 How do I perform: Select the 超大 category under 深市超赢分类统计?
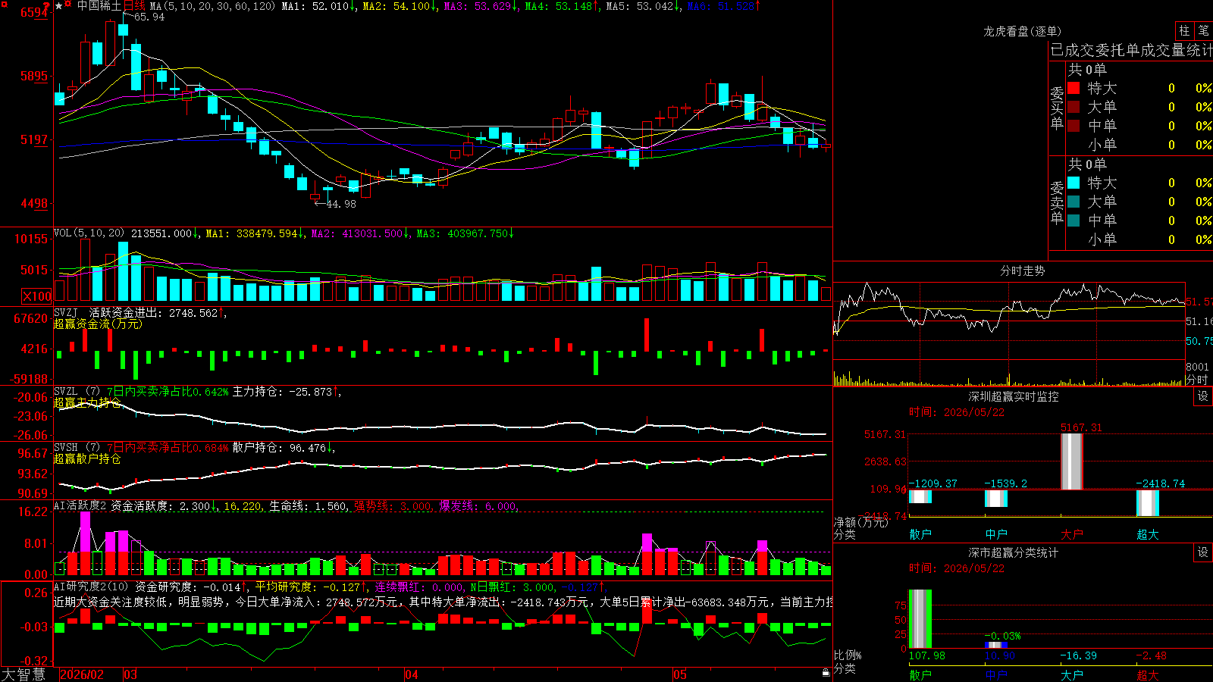tap(1148, 674)
